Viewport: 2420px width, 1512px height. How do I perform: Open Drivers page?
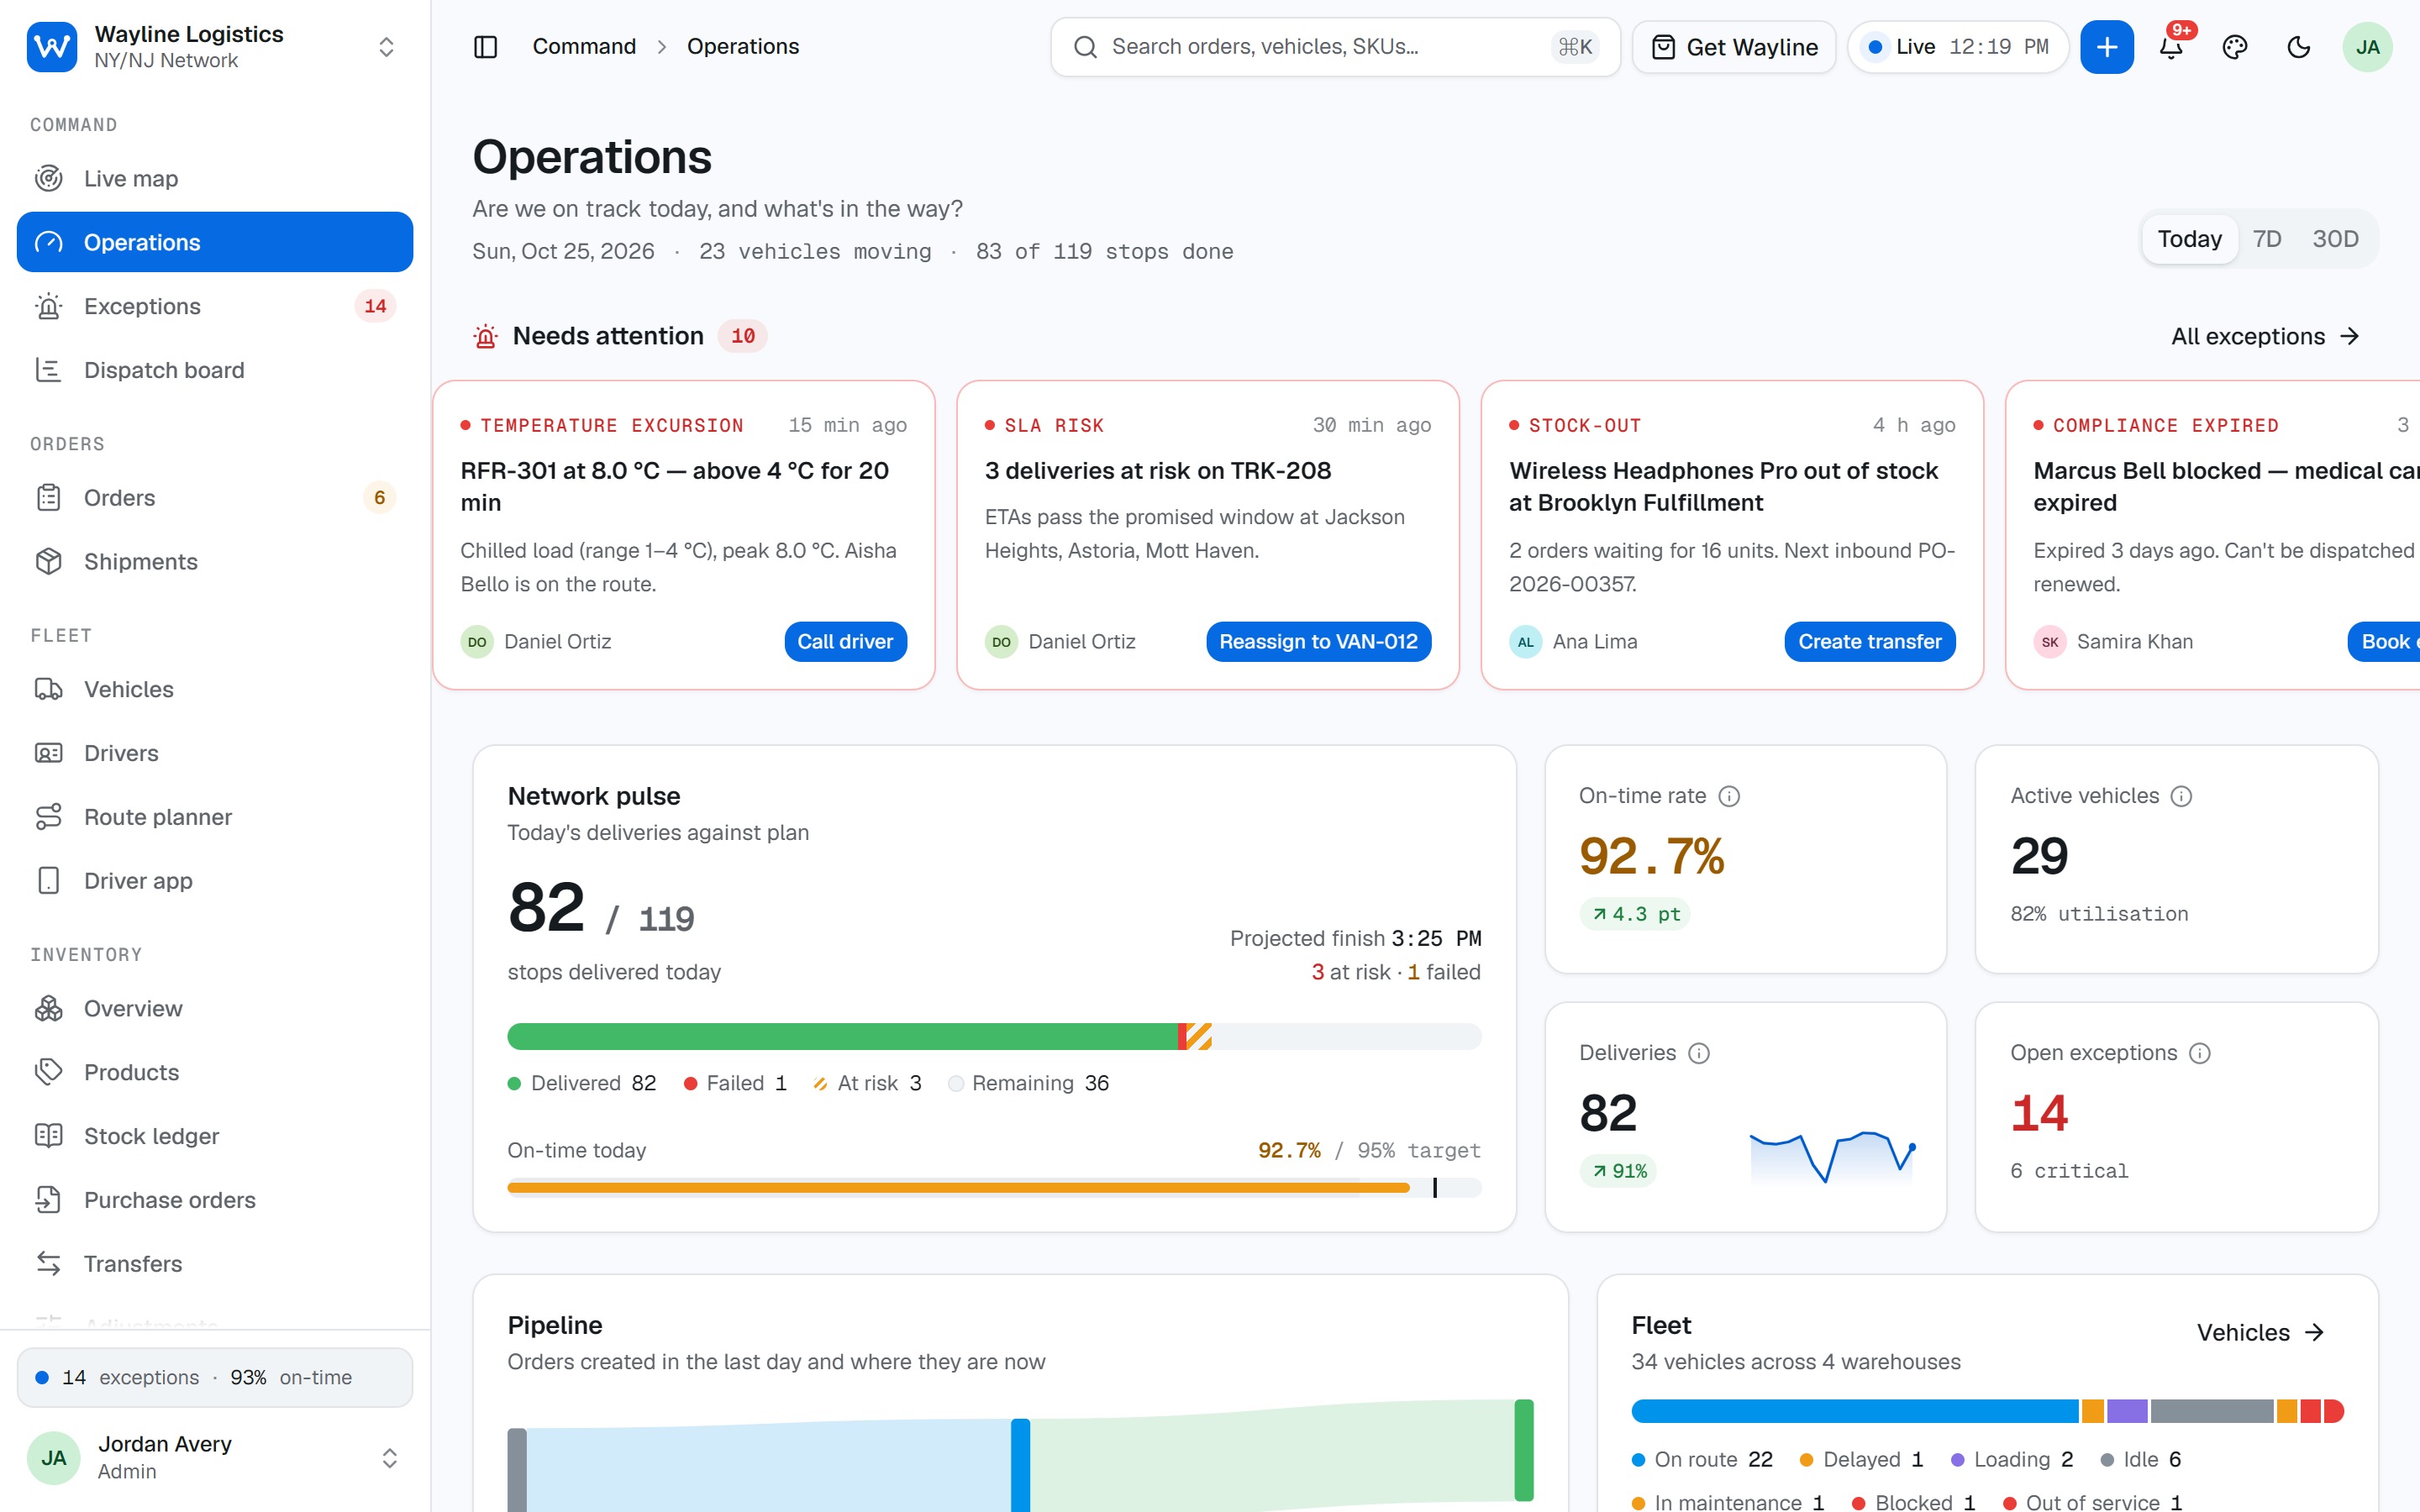point(215,753)
